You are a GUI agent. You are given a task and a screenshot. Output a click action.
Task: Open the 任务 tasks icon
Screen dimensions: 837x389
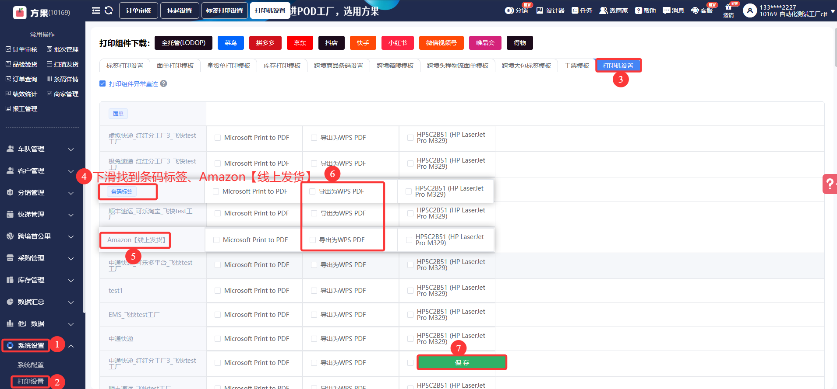coord(575,10)
